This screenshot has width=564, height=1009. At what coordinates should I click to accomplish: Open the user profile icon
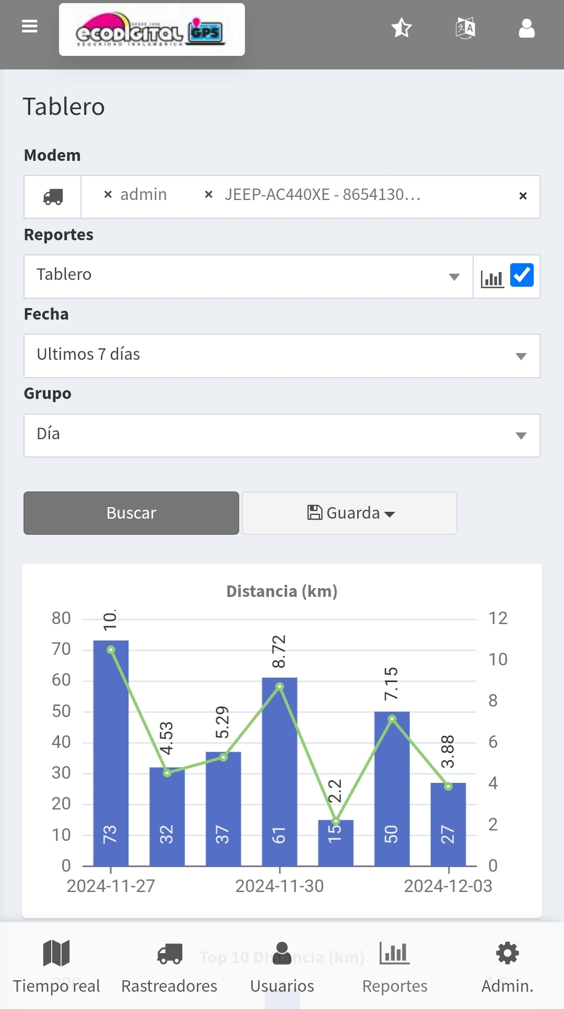coord(526,28)
